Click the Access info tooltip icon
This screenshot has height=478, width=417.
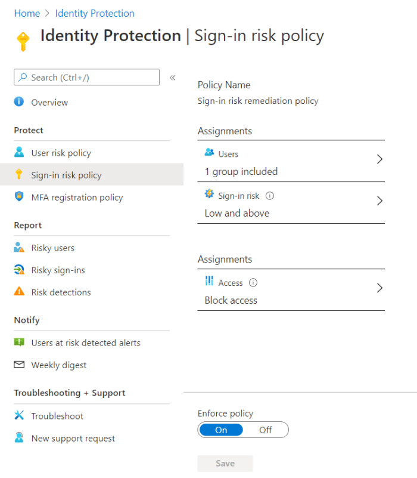click(253, 283)
